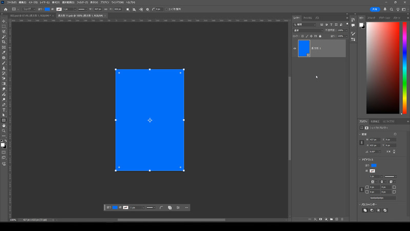Select the Eyedropper tool
The image size is (410, 231).
click(x=4, y=52)
